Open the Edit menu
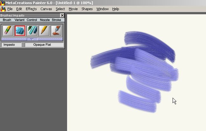 tap(19, 9)
